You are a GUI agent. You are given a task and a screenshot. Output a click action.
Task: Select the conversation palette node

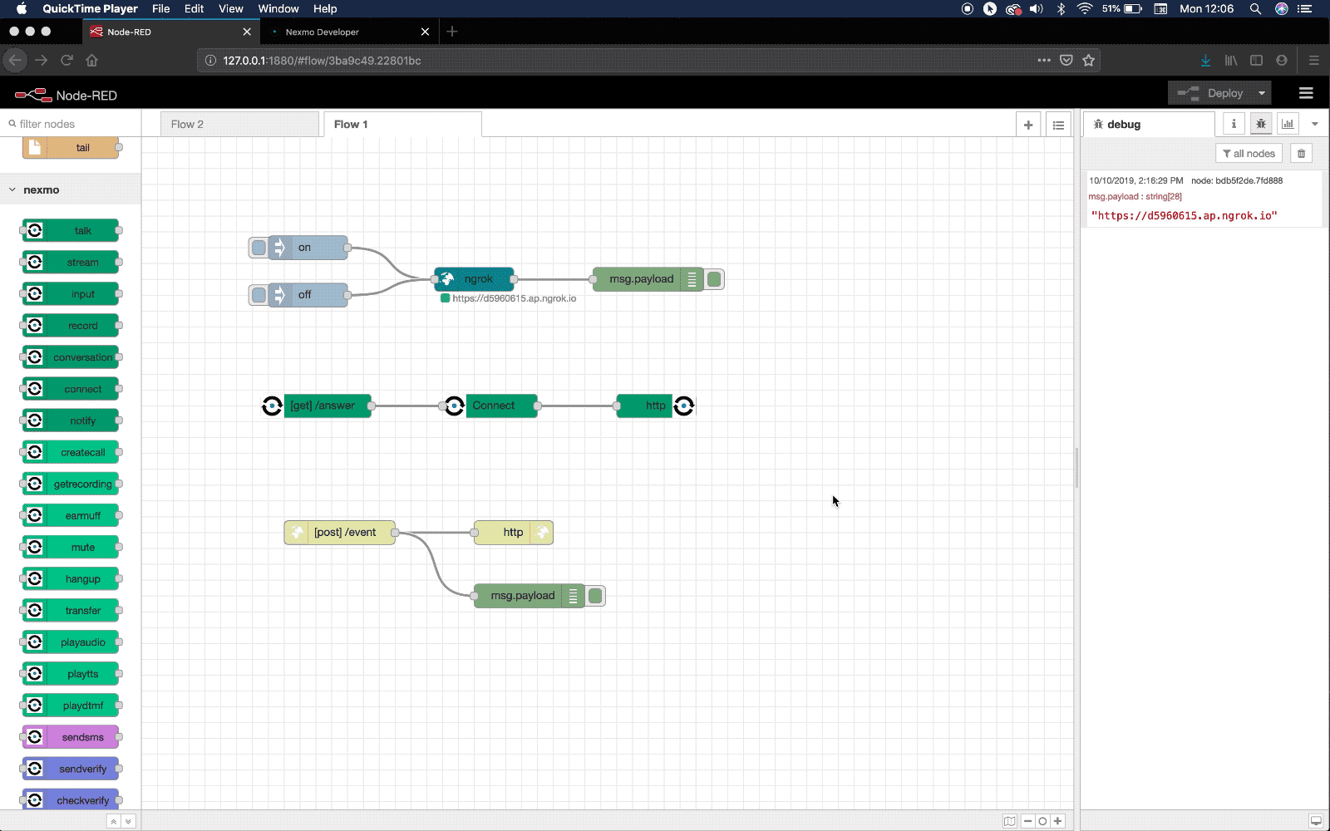[x=71, y=357]
